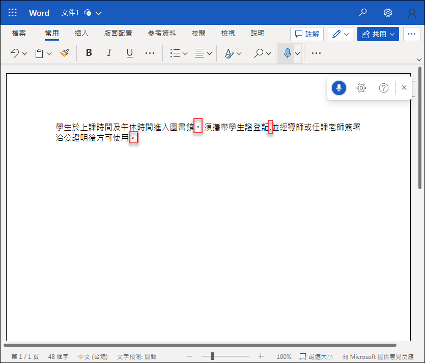
Task: Adjust the zoom slider handle
Action: tap(213, 356)
